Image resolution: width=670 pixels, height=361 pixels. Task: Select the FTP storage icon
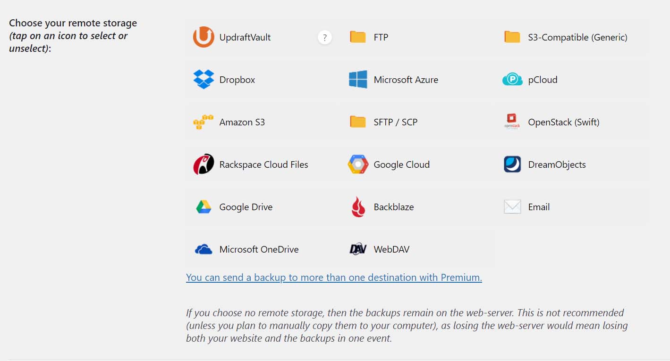[x=358, y=37]
